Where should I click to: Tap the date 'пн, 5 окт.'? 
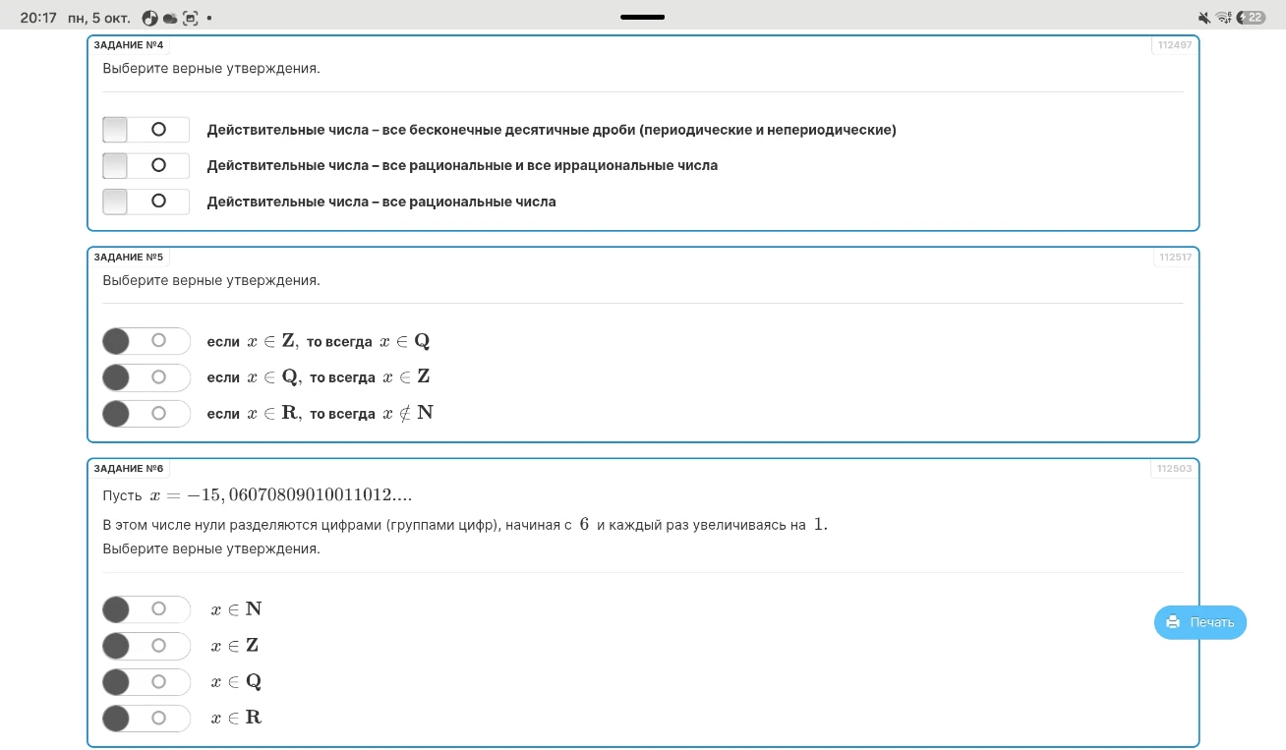98,18
